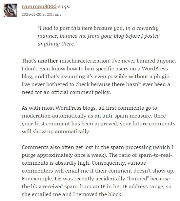Open the ramman3000 author link

[39, 7]
